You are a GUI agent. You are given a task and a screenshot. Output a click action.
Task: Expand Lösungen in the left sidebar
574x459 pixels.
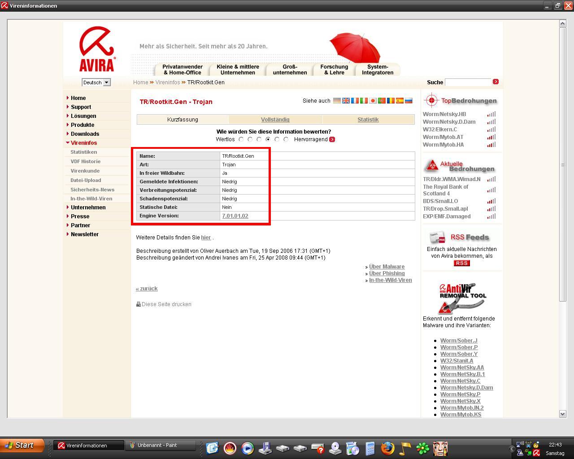pyautogui.click(x=83, y=116)
